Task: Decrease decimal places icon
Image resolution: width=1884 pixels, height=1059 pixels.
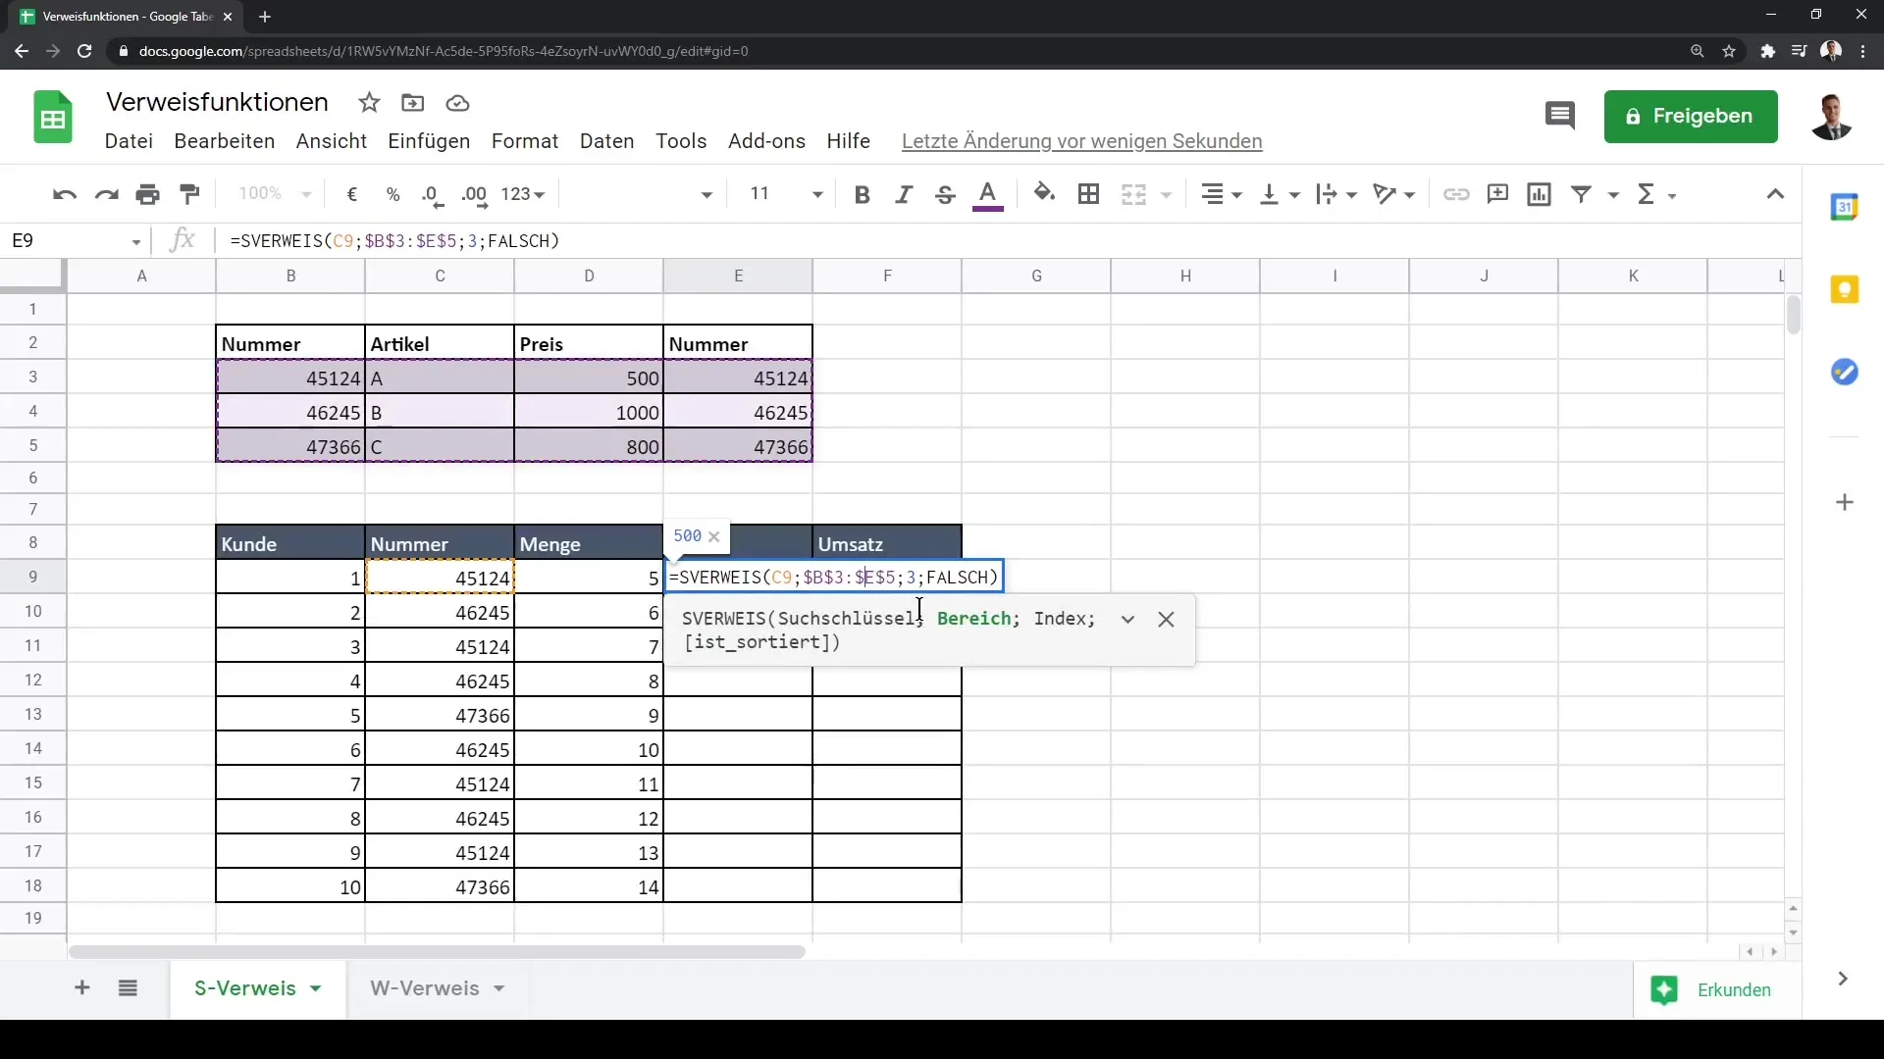Action: 433,194
